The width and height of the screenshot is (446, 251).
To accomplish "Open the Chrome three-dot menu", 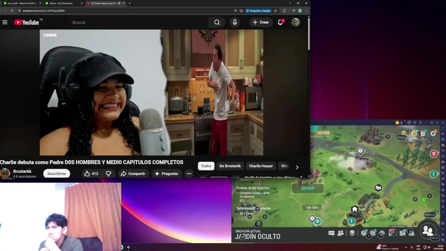I will [306, 11].
